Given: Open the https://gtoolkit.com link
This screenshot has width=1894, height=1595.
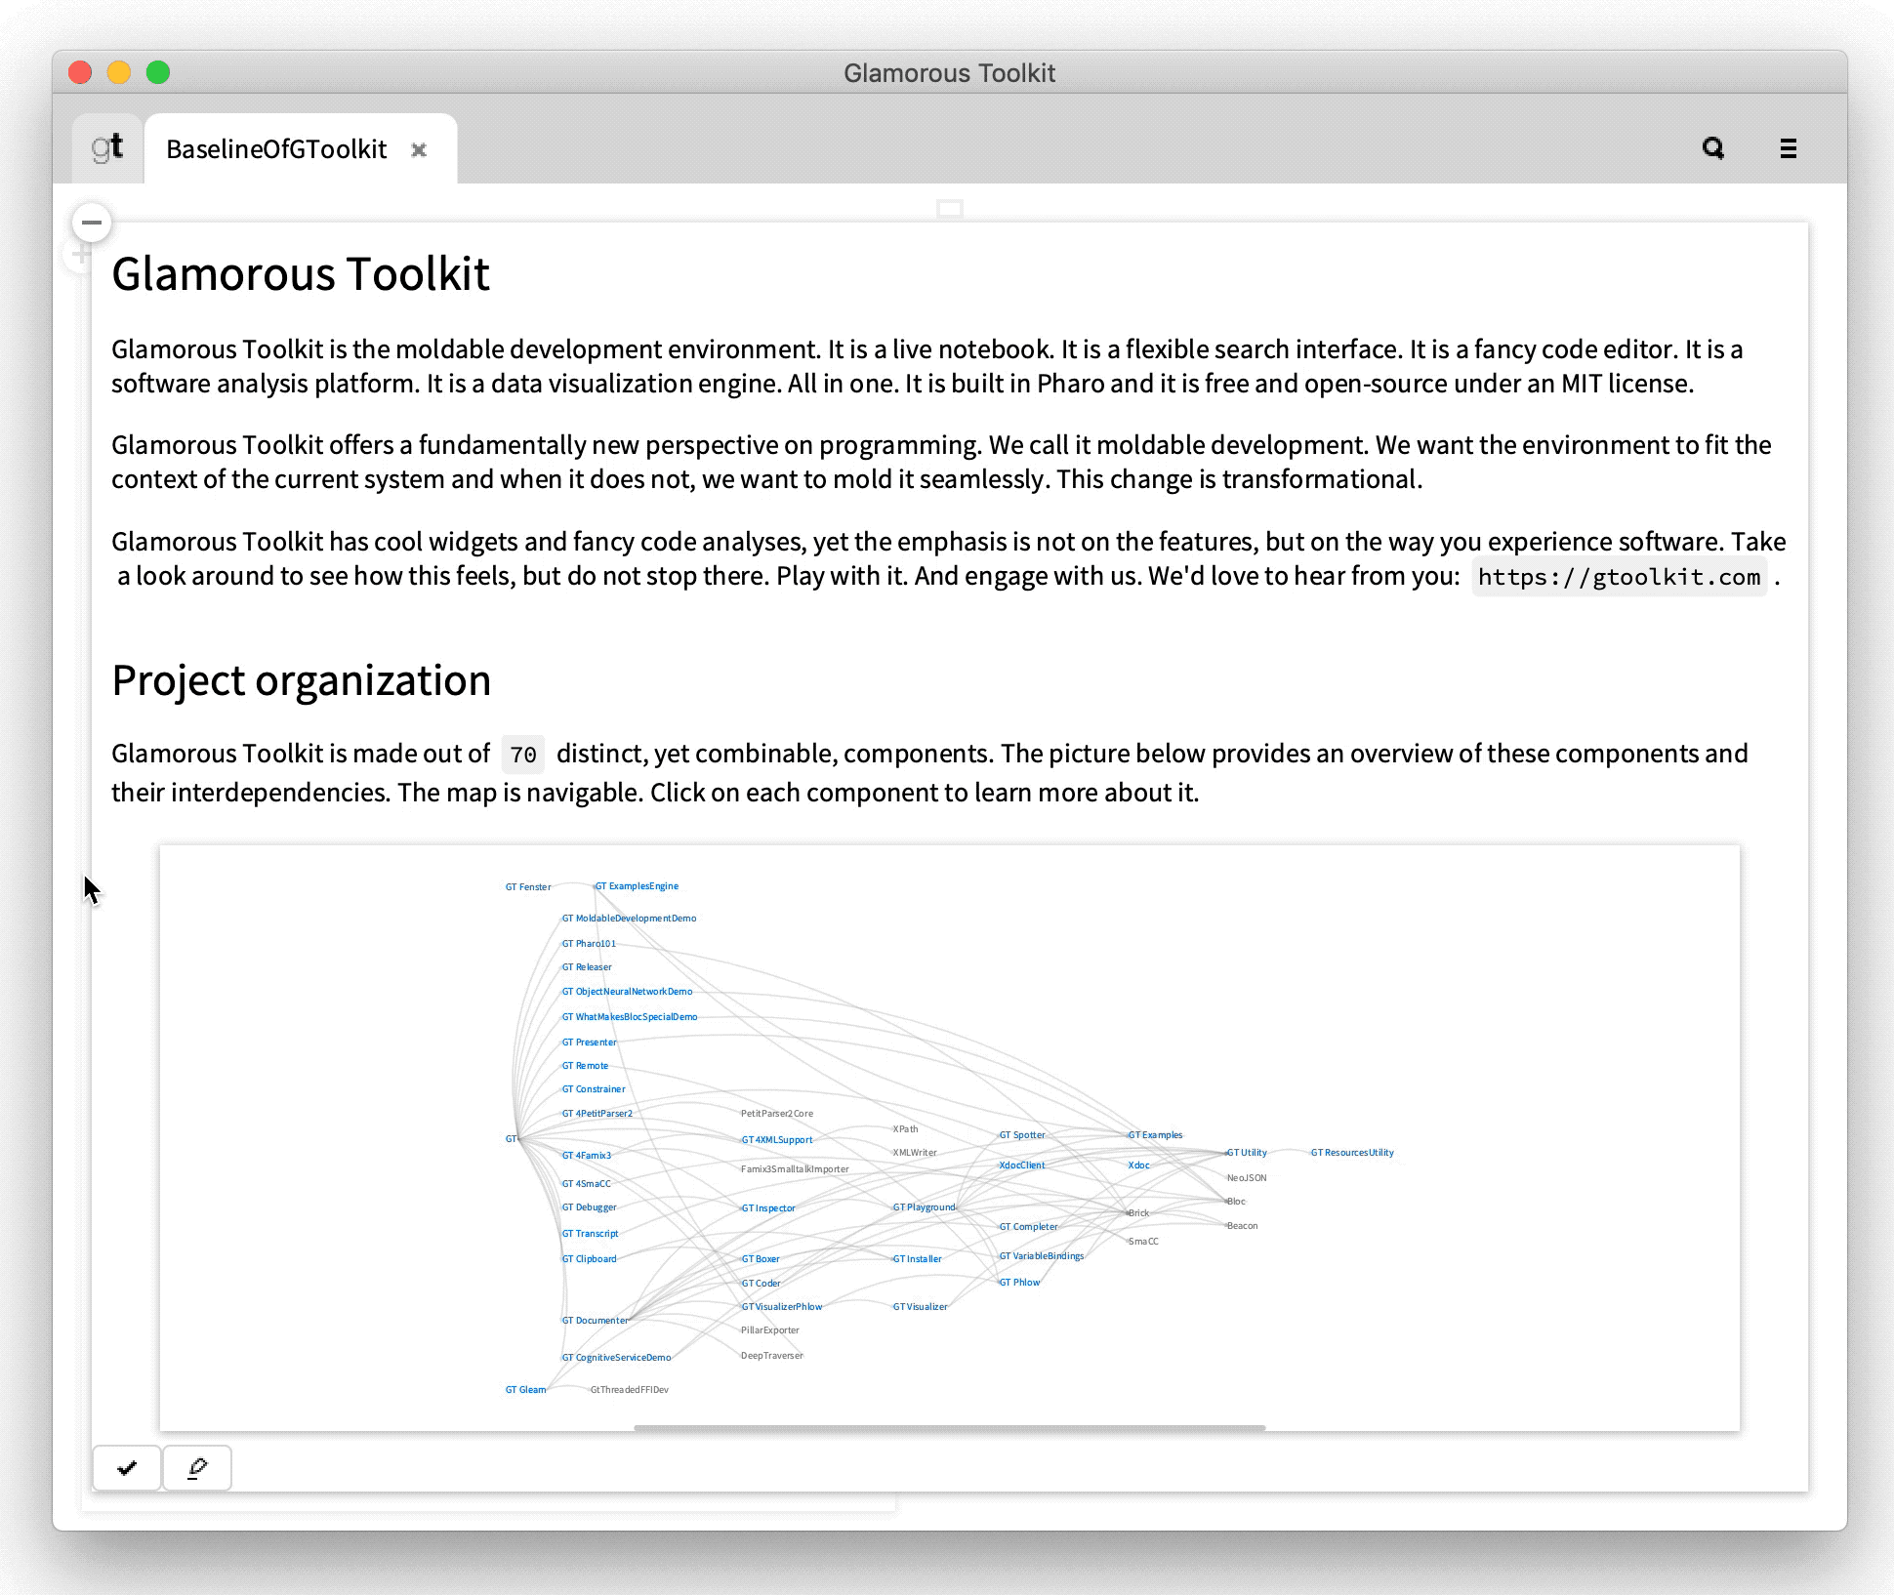Looking at the screenshot, I should (1619, 577).
